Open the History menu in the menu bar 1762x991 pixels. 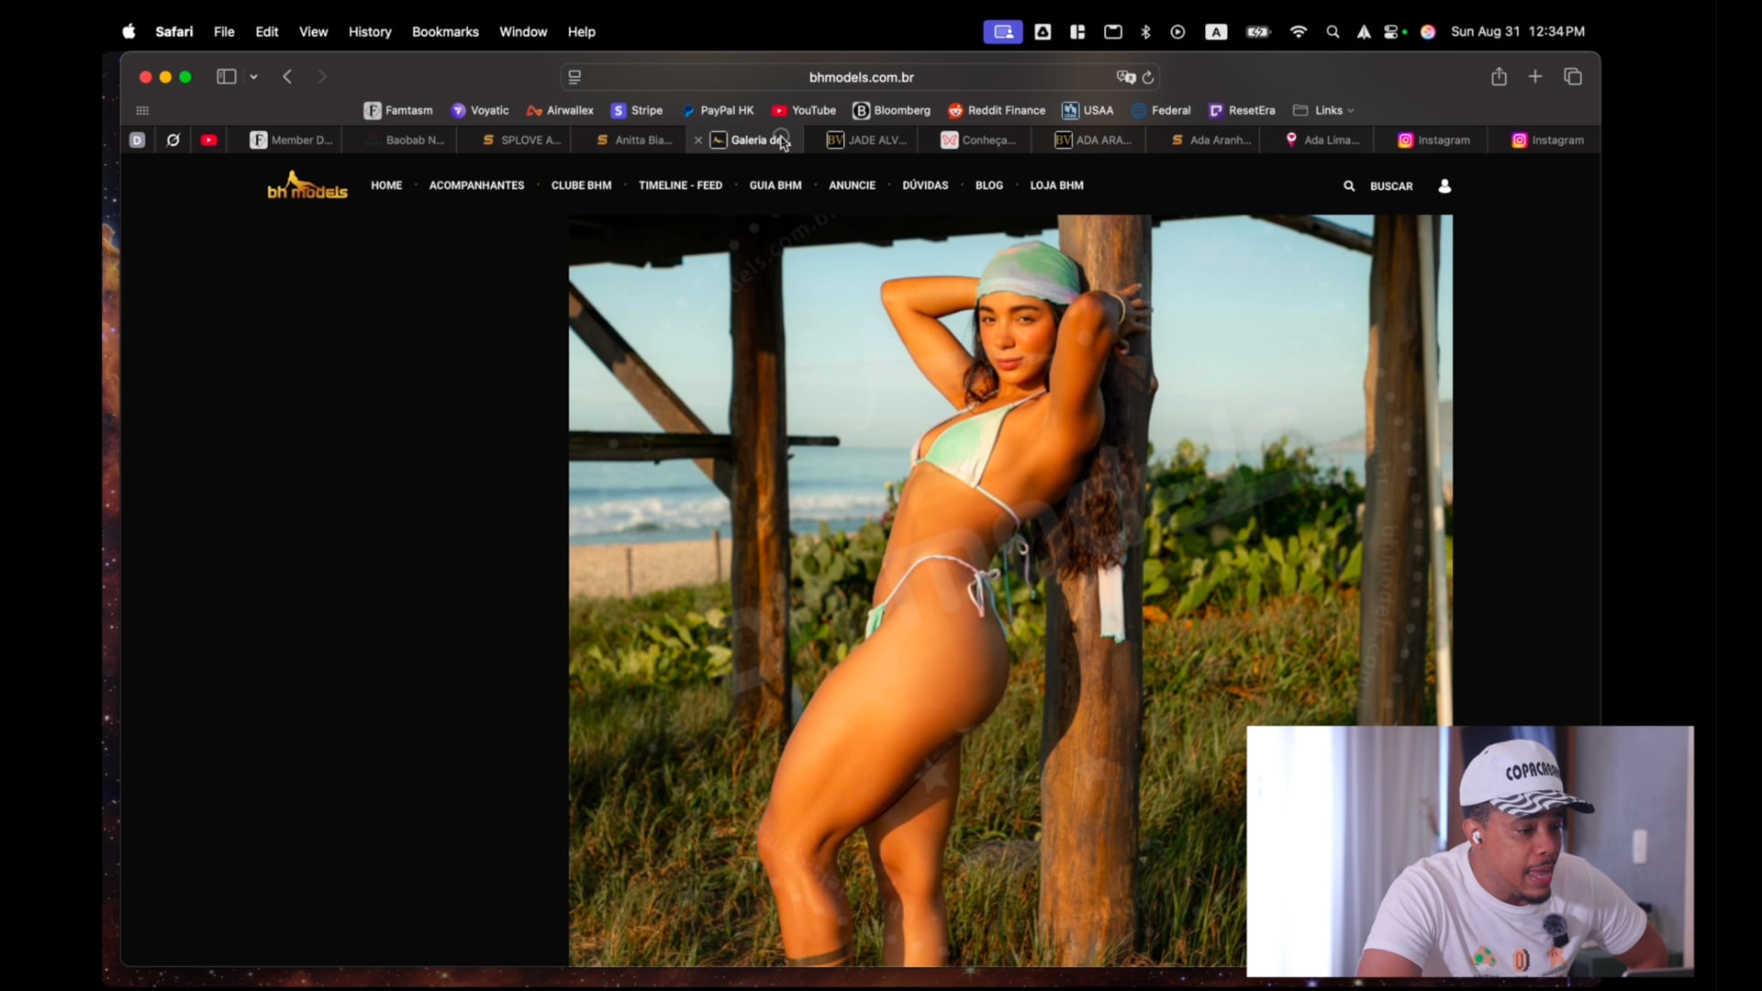369,31
